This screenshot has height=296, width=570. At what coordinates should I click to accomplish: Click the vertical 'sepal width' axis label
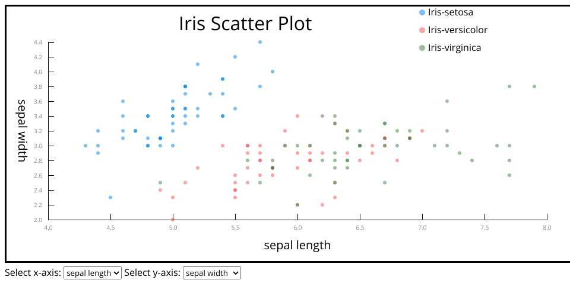(x=22, y=130)
